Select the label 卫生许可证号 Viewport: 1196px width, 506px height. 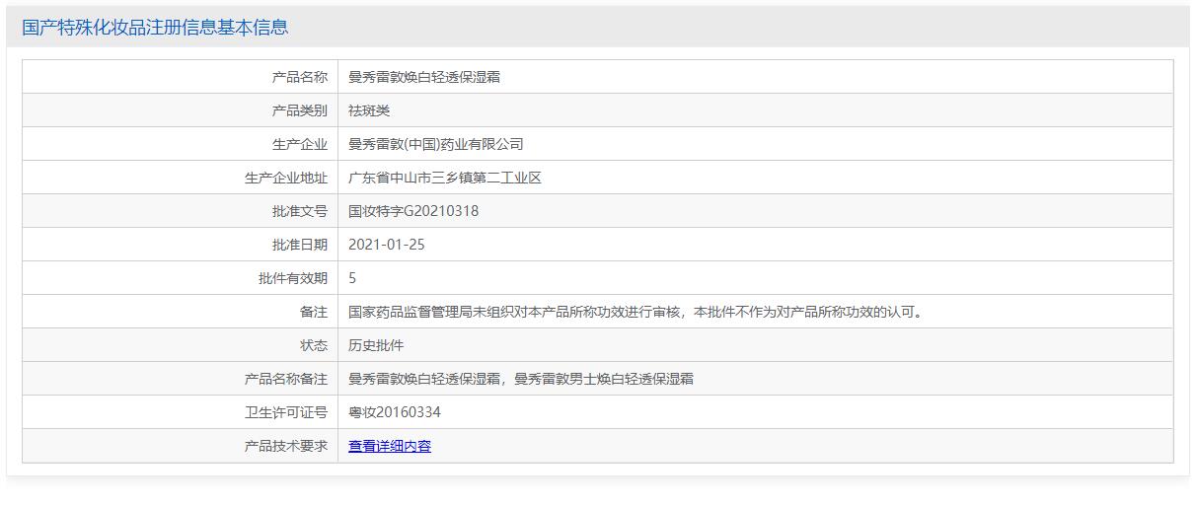286,412
